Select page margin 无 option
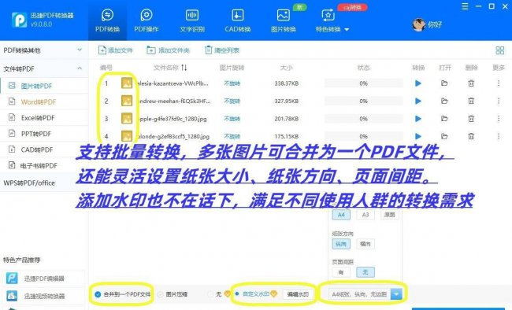The height and width of the screenshot is (310, 512). (x=365, y=272)
